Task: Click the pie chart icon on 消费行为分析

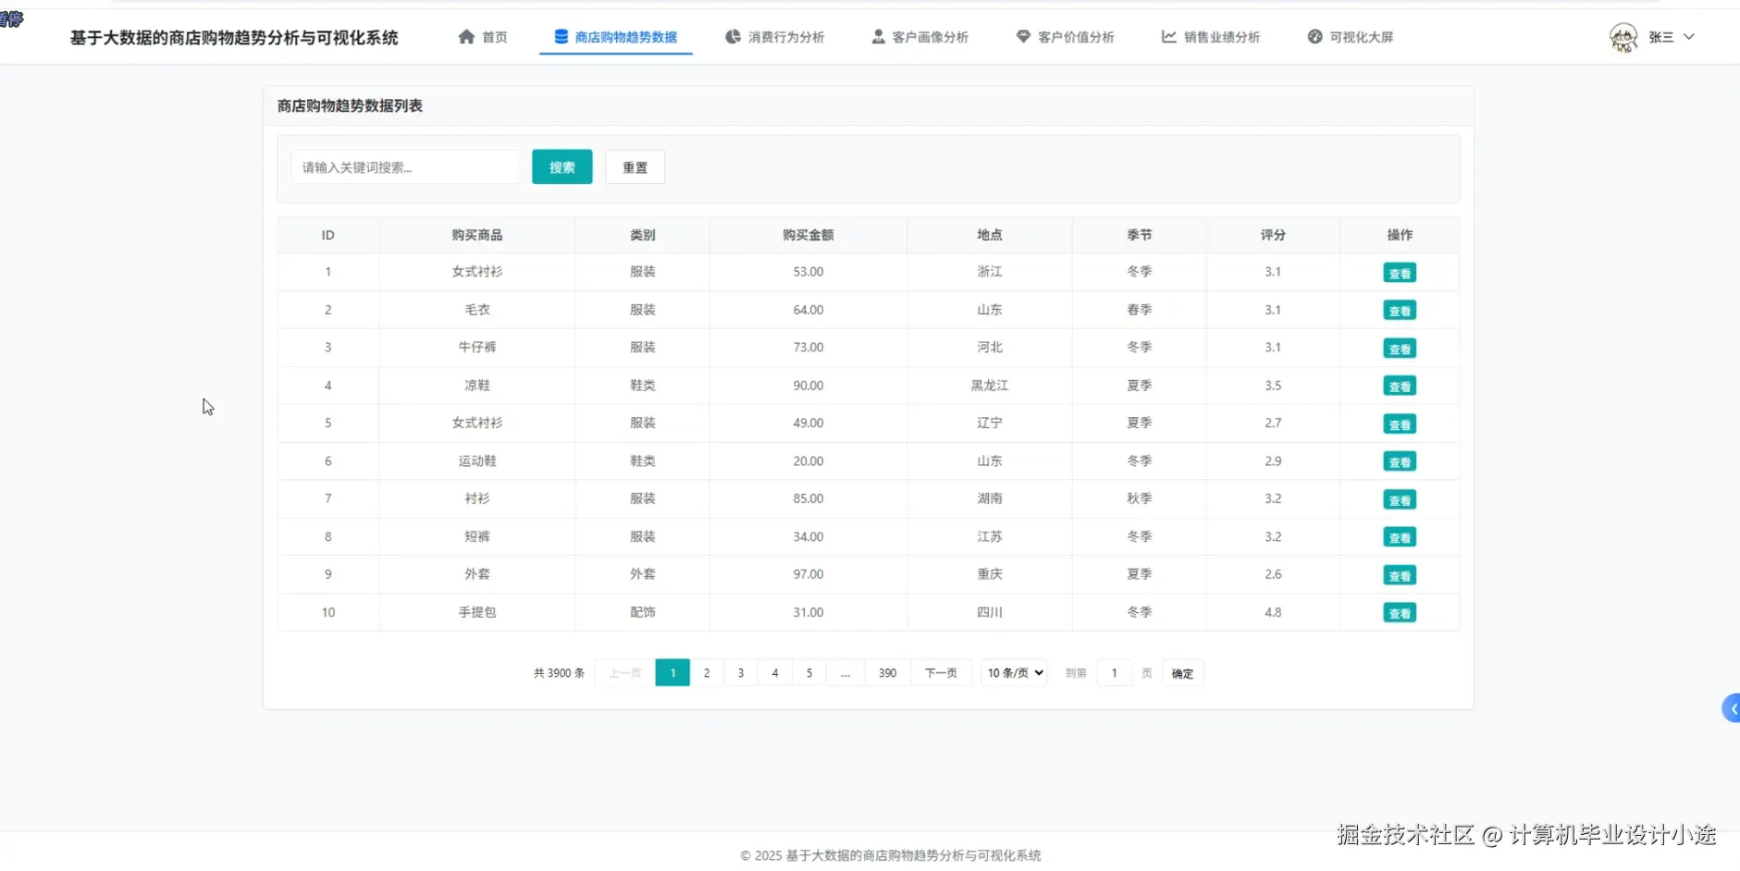Action: pyautogui.click(x=732, y=37)
